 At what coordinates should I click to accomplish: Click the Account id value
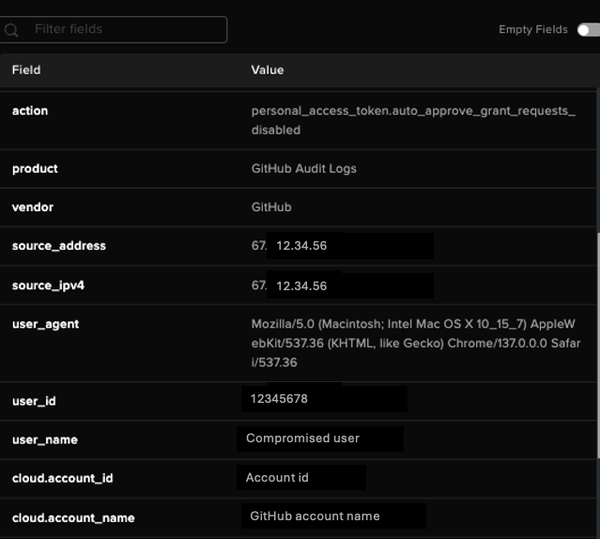[277, 477]
